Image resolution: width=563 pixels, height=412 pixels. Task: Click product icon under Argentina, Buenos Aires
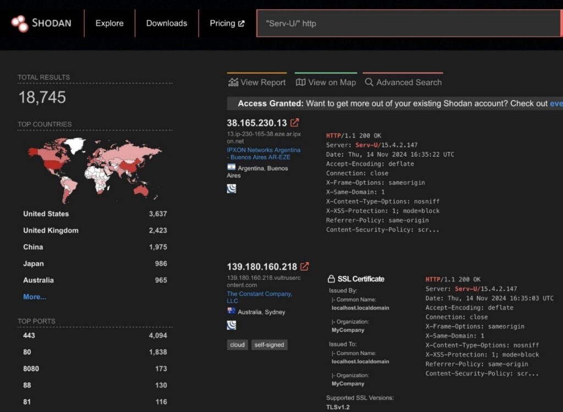231,188
